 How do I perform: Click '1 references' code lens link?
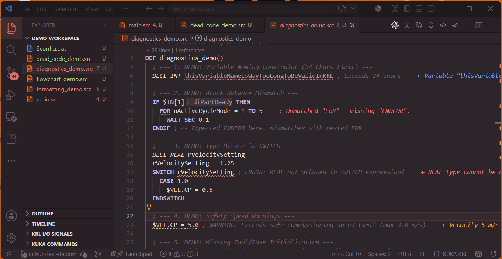190,51
